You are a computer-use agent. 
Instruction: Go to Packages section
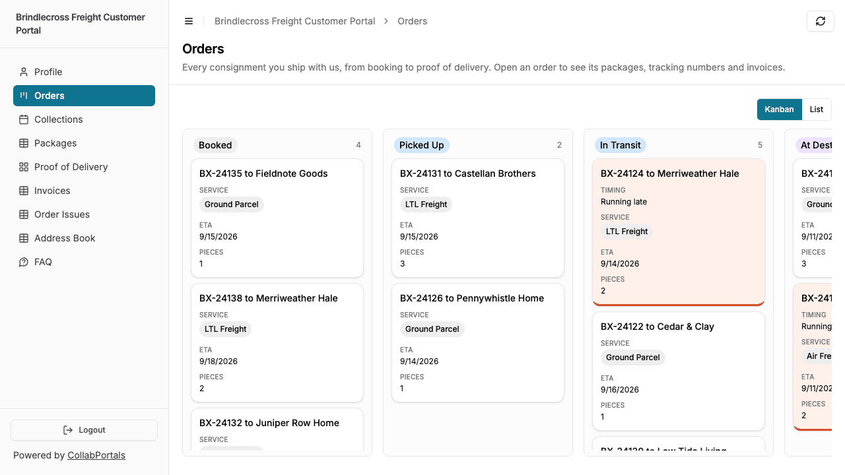[x=84, y=143]
